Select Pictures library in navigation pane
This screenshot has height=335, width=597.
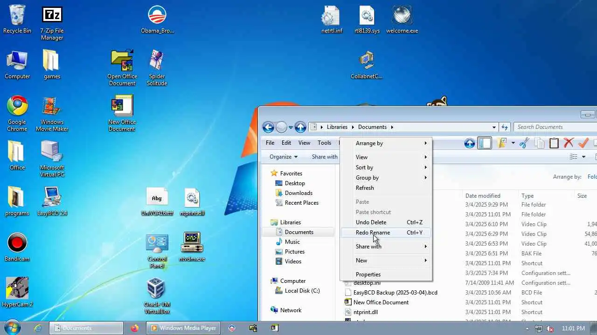click(294, 252)
